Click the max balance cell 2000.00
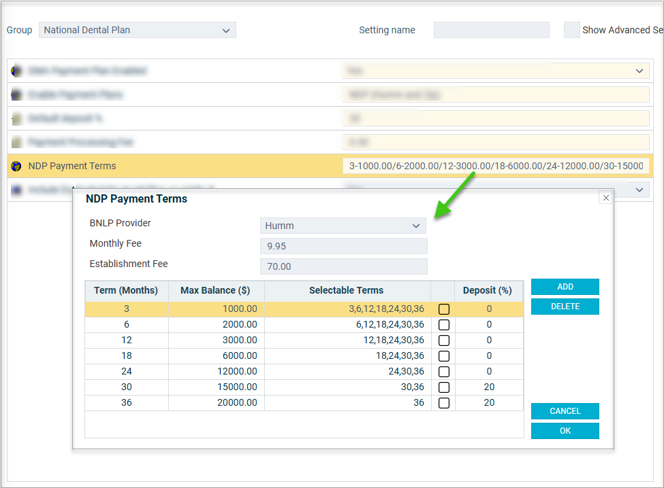This screenshot has width=664, height=488. (x=216, y=324)
